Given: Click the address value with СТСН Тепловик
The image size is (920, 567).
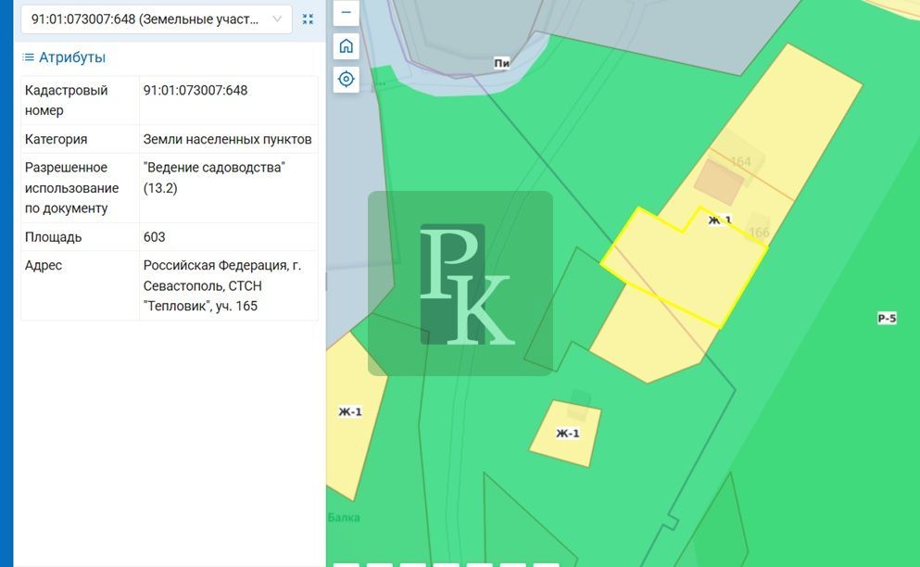Looking at the screenshot, I should click(222, 285).
